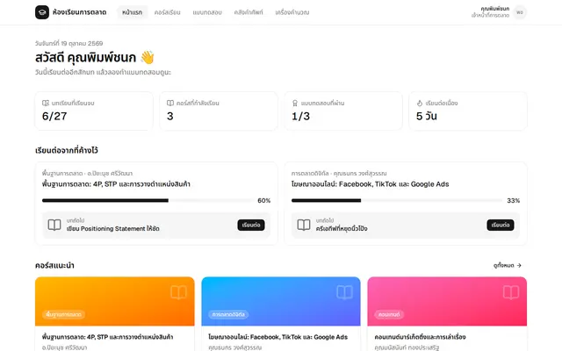Open the คลังคำศัพท์ tab

[x=249, y=12]
